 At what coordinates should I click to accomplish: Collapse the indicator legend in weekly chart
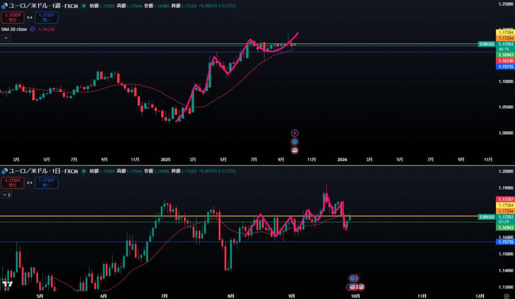coord(6,38)
